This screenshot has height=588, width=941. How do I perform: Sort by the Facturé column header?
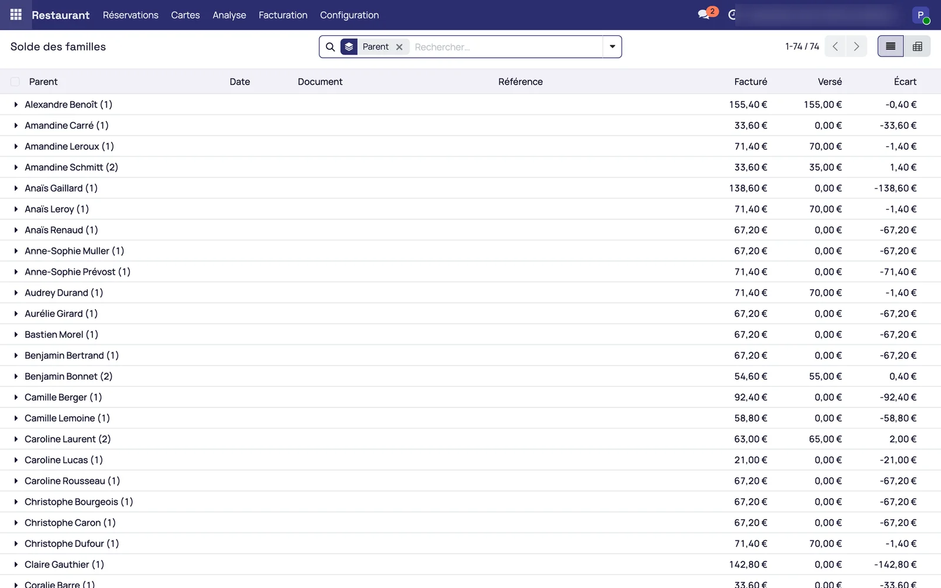pyautogui.click(x=750, y=82)
